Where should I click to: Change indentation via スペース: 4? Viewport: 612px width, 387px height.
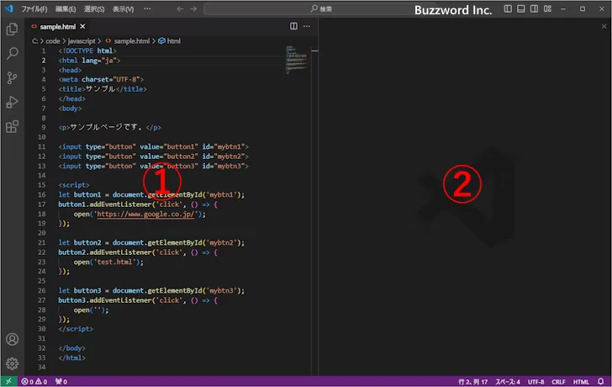[508, 382]
